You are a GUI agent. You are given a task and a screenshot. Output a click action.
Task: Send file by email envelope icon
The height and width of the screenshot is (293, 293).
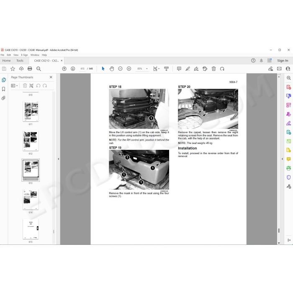pyautogui.click(x=279, y=69)
